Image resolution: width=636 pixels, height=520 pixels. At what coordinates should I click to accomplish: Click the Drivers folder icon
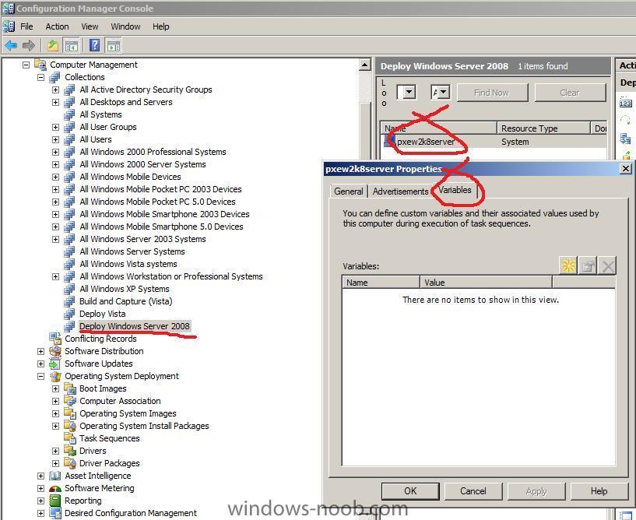[x=70, y=451]
